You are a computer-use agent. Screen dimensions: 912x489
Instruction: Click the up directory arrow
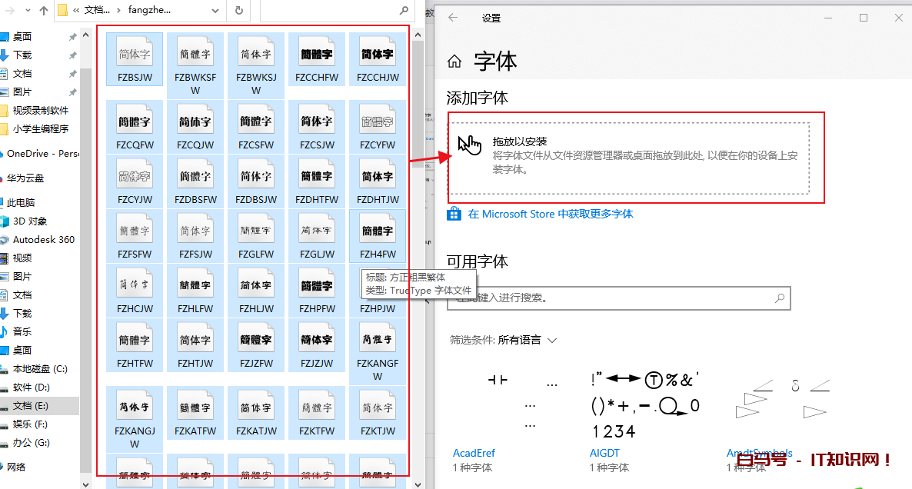click(43, 11)
